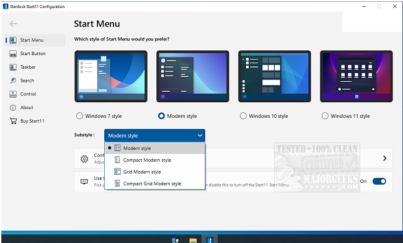Click the Compact Modern style list icon
This screenshot has width=403, height=243.
click(x=117, y=160)
